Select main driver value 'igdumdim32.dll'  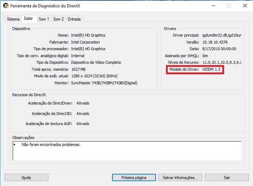pyautogui.click(x=214, y=35)
